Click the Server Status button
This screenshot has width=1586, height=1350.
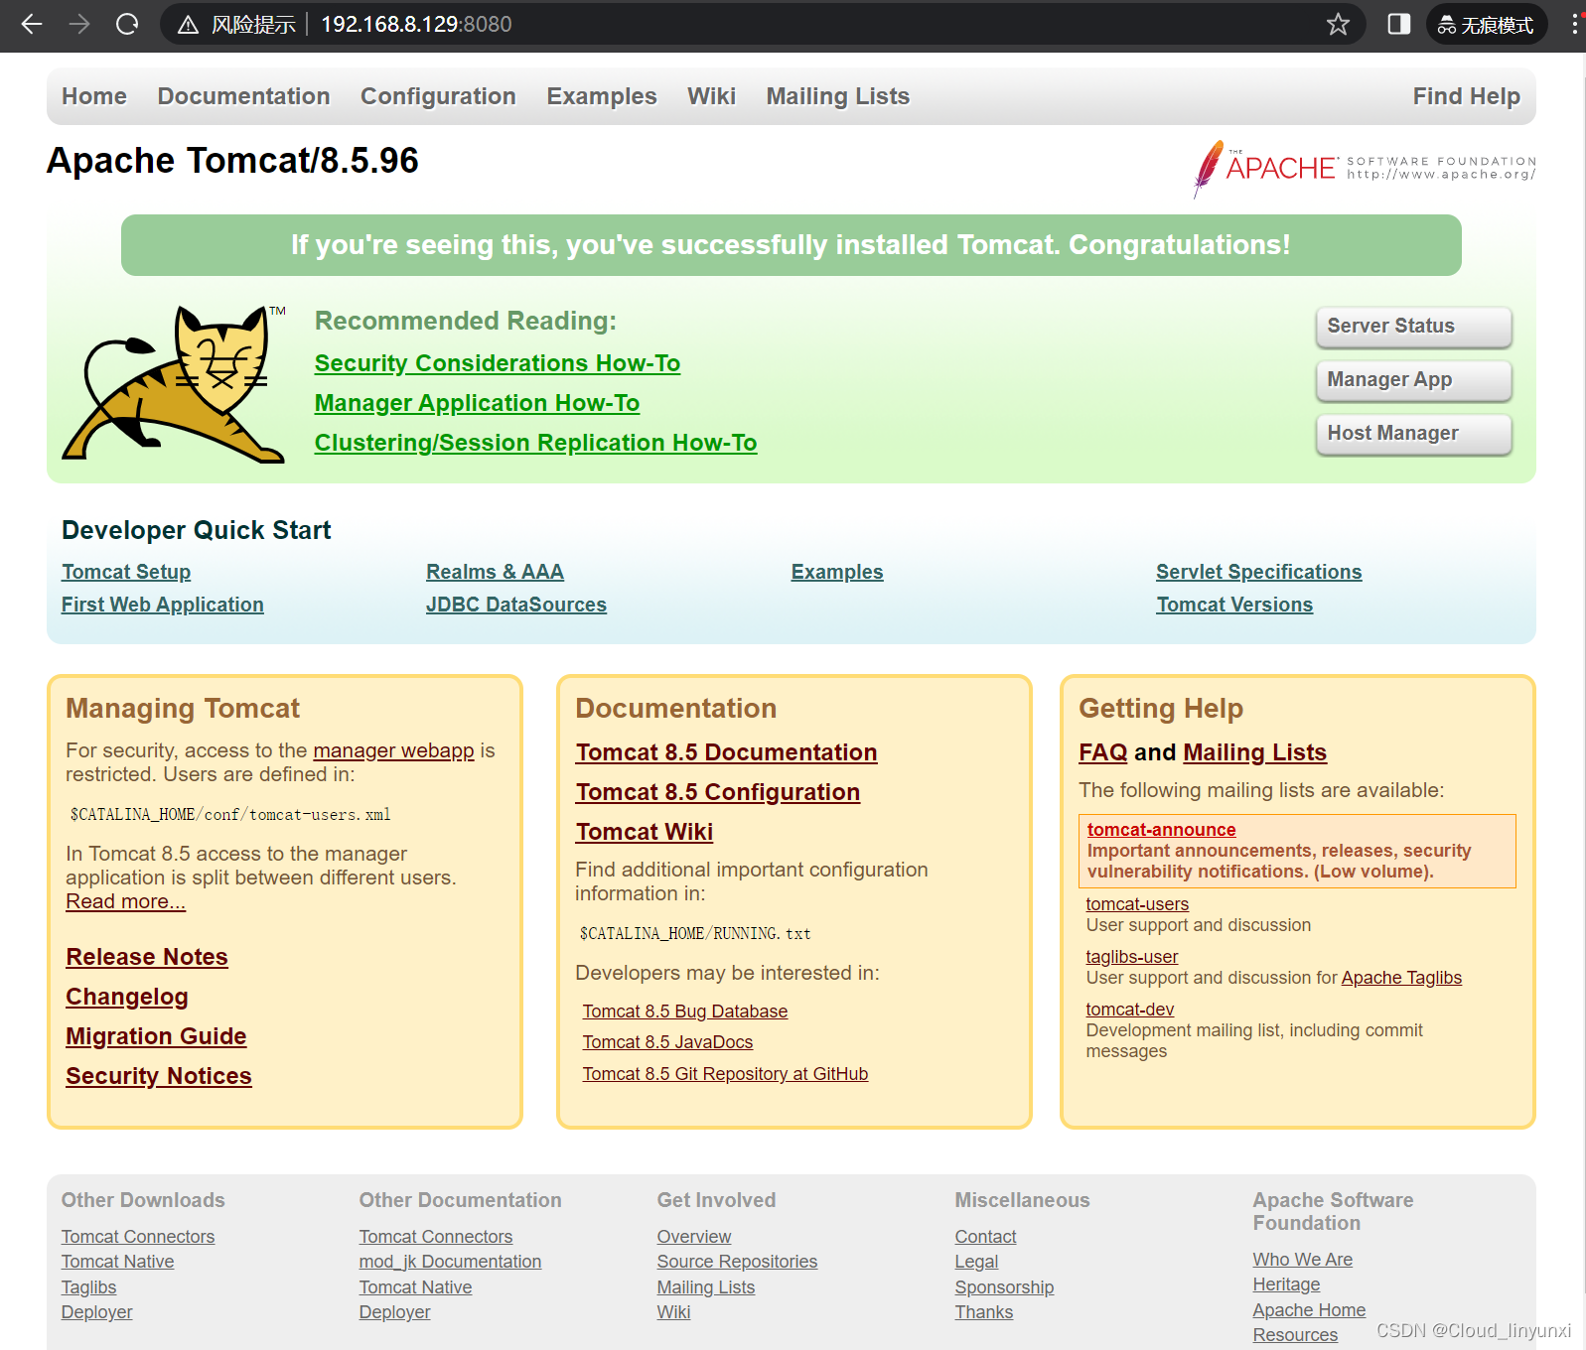coord(1413,327)
